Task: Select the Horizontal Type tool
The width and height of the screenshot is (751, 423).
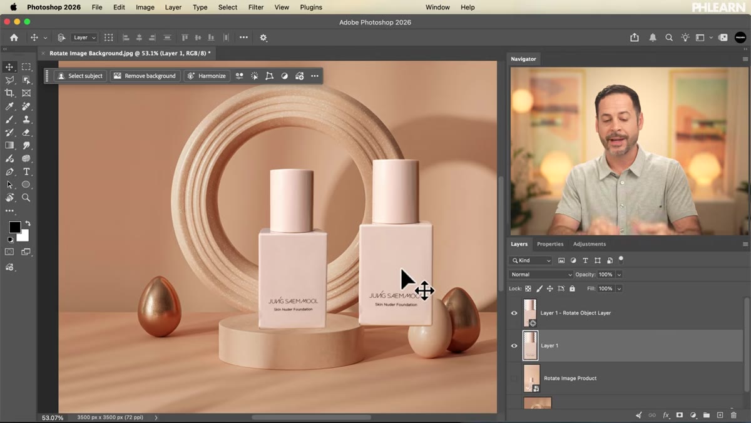Action: click(x=26, y=171)
